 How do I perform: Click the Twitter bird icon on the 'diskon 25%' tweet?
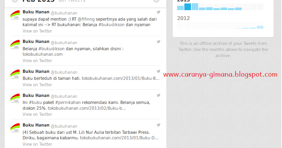pyautogui.click(x=158, y=95)
